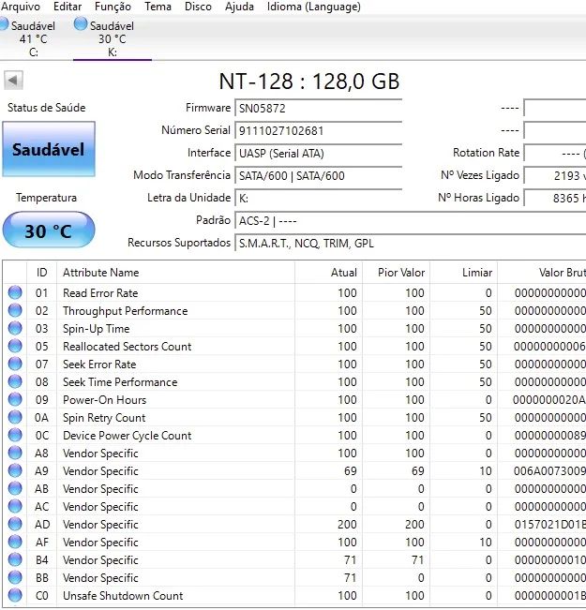
Task: Click the Nº Horas Ligado value 8365
Action: tap(555, 199)
